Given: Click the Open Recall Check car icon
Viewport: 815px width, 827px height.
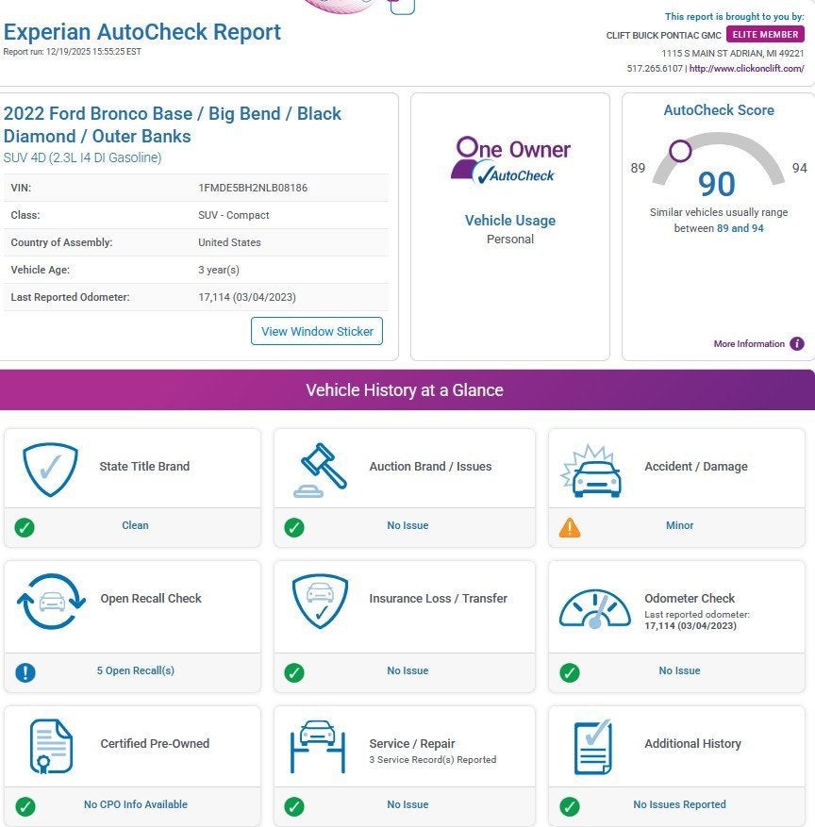Looking at the screenshot, I should (x=50, y=601).
